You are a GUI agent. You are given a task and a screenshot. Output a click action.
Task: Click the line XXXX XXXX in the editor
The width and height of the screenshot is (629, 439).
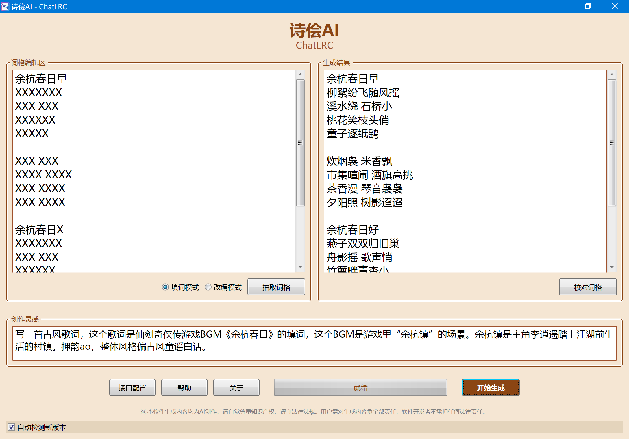tap(43, 175)
